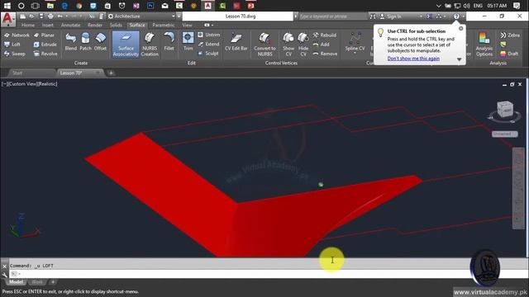The height and width of the screenshot is (297, 529).
Task: Click Rebuild control vertices
Action: pos(325,35)
